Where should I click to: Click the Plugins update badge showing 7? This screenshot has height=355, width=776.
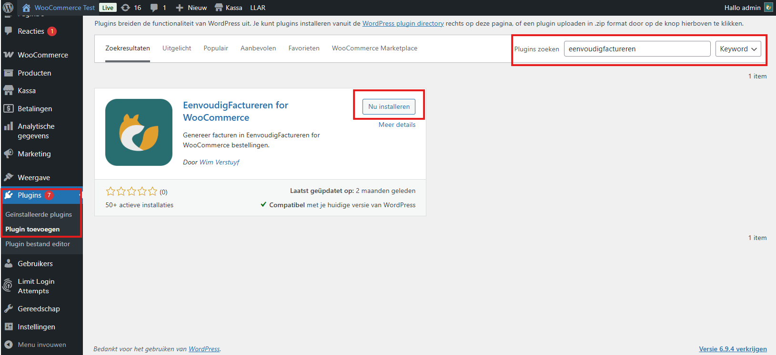[49, 195]
